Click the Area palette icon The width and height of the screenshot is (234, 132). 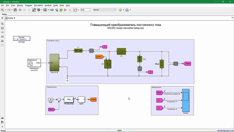pos(2,45)
